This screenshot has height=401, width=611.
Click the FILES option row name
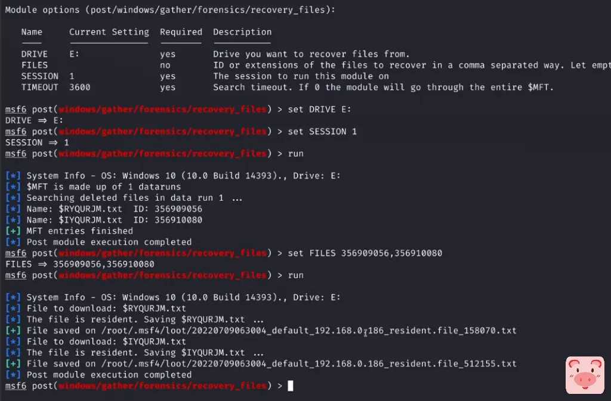[35, 65]
